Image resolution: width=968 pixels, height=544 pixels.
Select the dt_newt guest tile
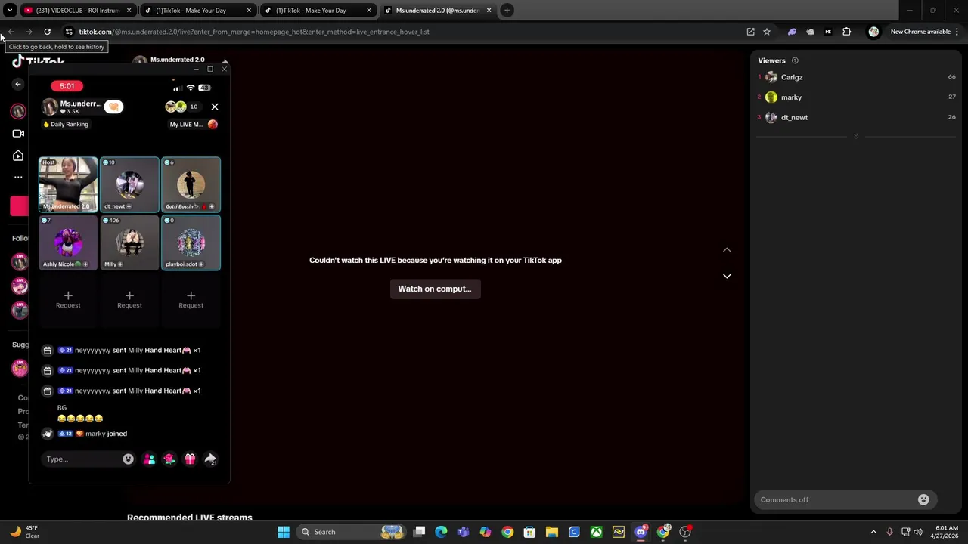(129, 184)
